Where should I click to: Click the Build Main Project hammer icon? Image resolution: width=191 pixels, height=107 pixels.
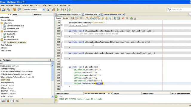coord(48,10)
